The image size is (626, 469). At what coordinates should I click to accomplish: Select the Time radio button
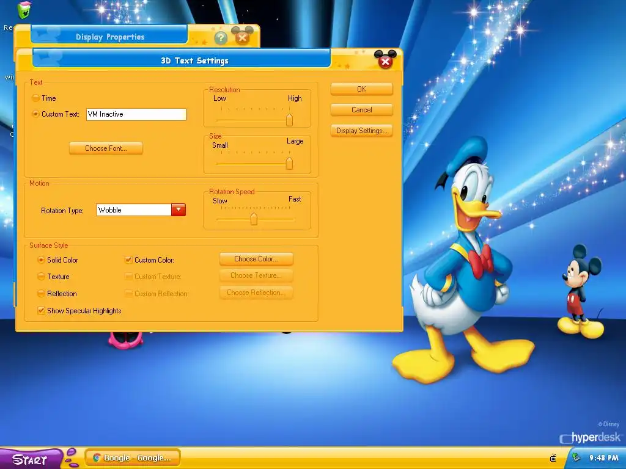[36, 98]
